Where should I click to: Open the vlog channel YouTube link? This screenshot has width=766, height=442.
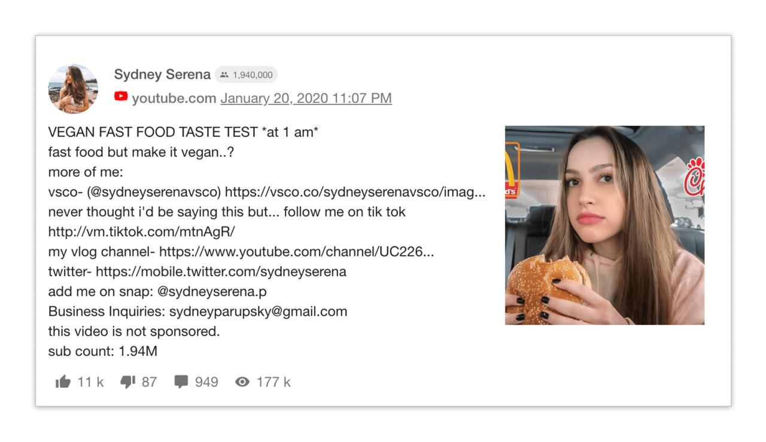[x=296, y=252]
